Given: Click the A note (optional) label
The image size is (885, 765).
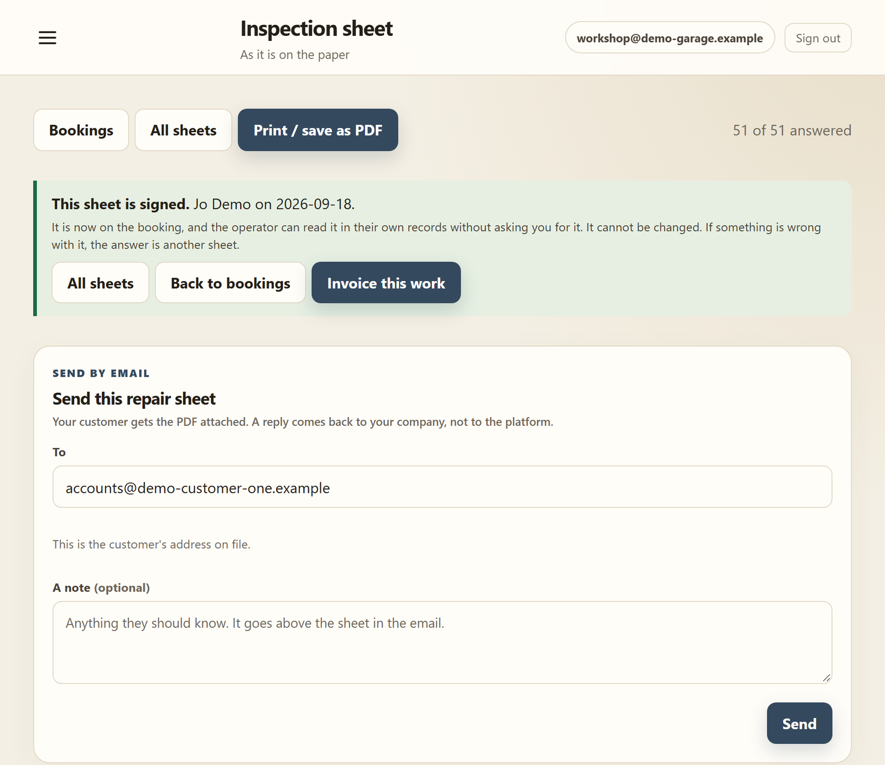Looking at the screenshot, I should click(x=101, y=587).
